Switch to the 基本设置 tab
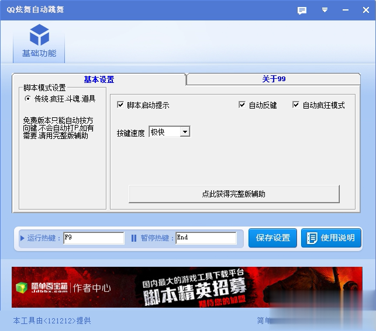376x331 pixels. [99, 79]
